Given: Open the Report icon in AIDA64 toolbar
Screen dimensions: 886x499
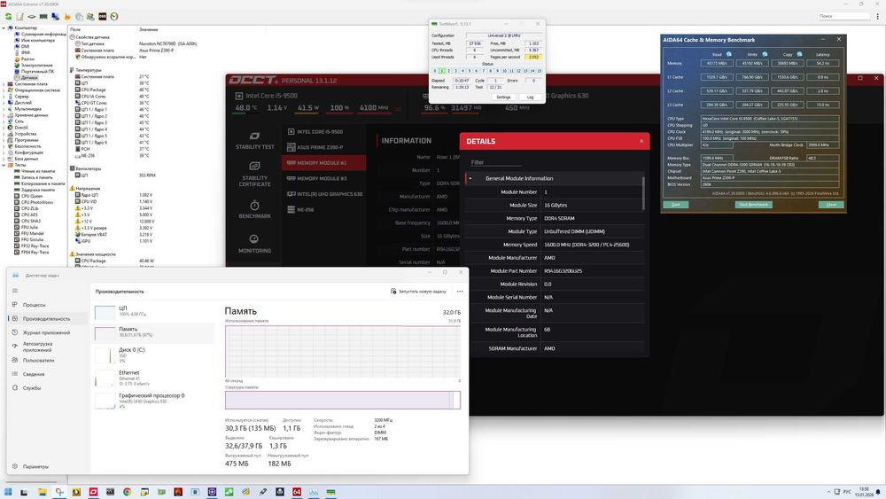Looking at the screenshot, I should (19, 16).
